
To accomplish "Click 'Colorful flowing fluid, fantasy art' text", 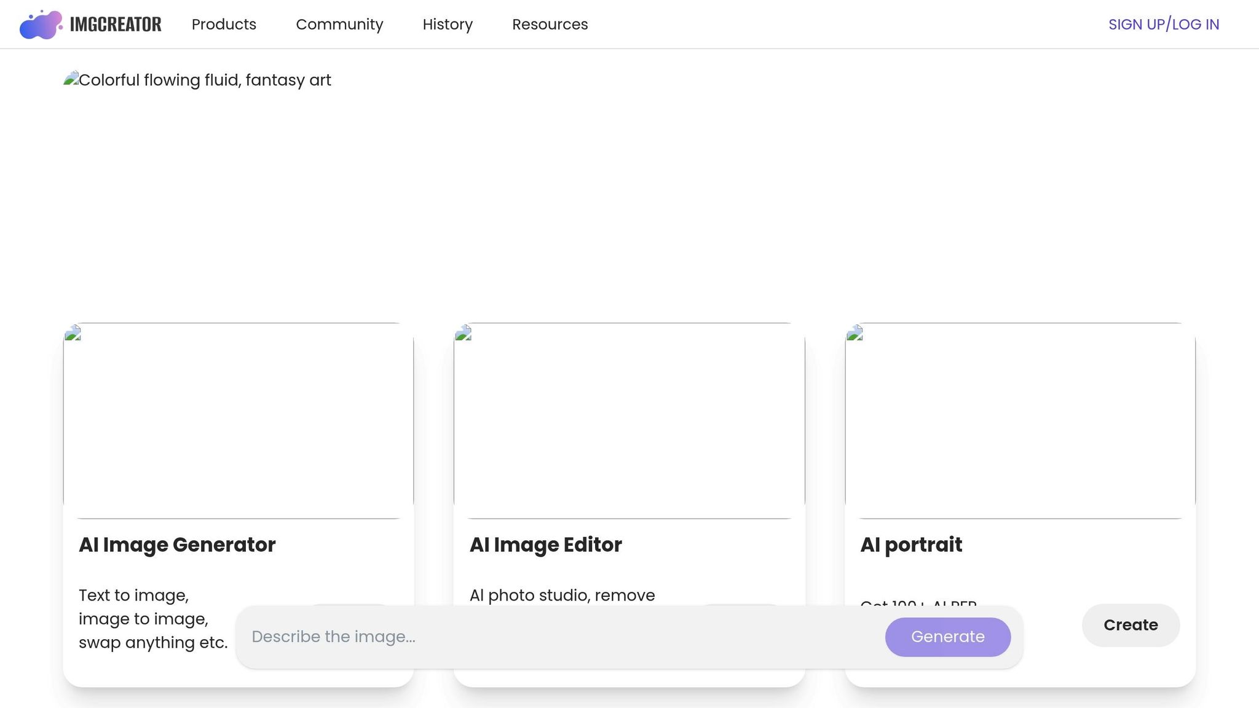I will click(x=206, y=80).
